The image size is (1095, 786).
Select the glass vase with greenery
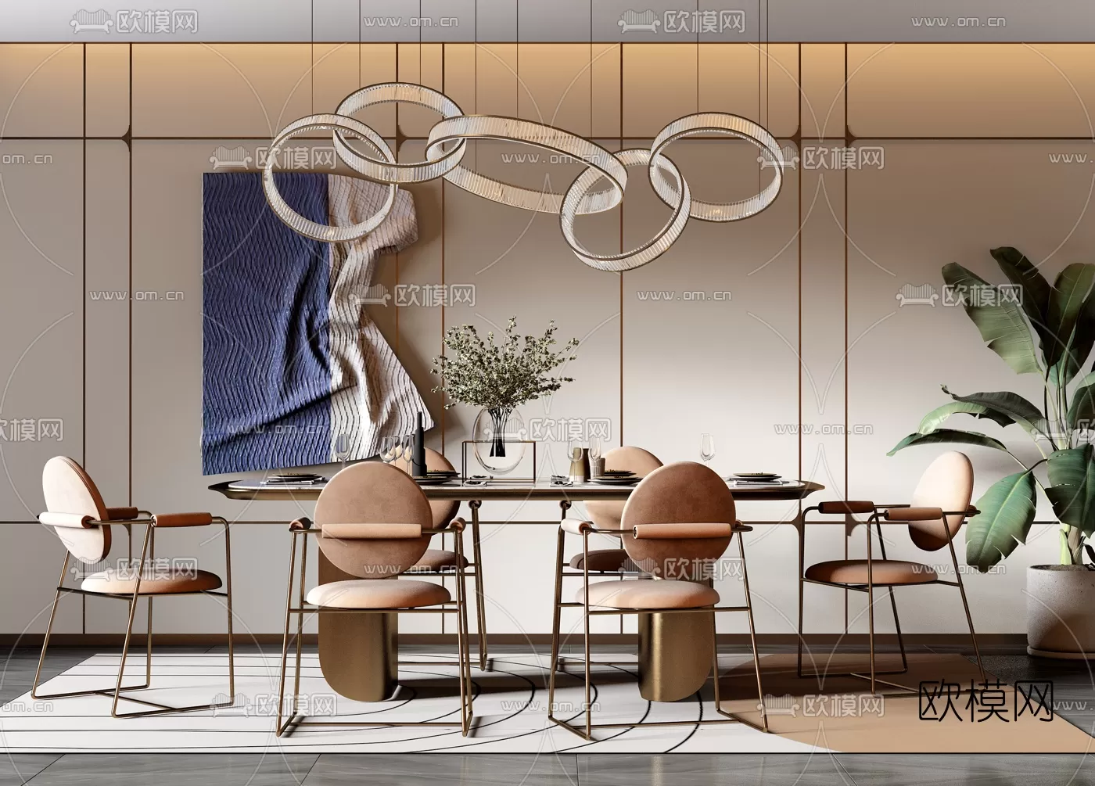click(x=499, y=438)
